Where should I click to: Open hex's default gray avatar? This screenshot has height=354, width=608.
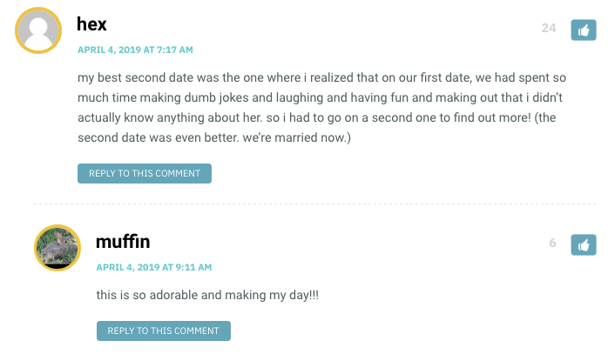38,30
